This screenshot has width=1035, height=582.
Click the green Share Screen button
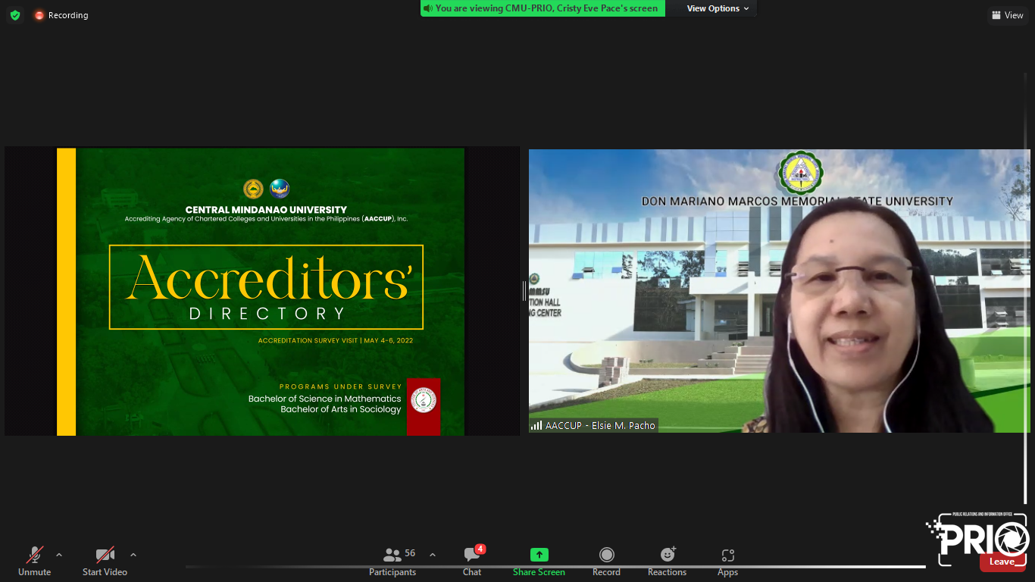pyautogui.click(x=539, y=562)
